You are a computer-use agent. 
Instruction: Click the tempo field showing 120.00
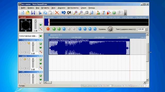[141, 29]
